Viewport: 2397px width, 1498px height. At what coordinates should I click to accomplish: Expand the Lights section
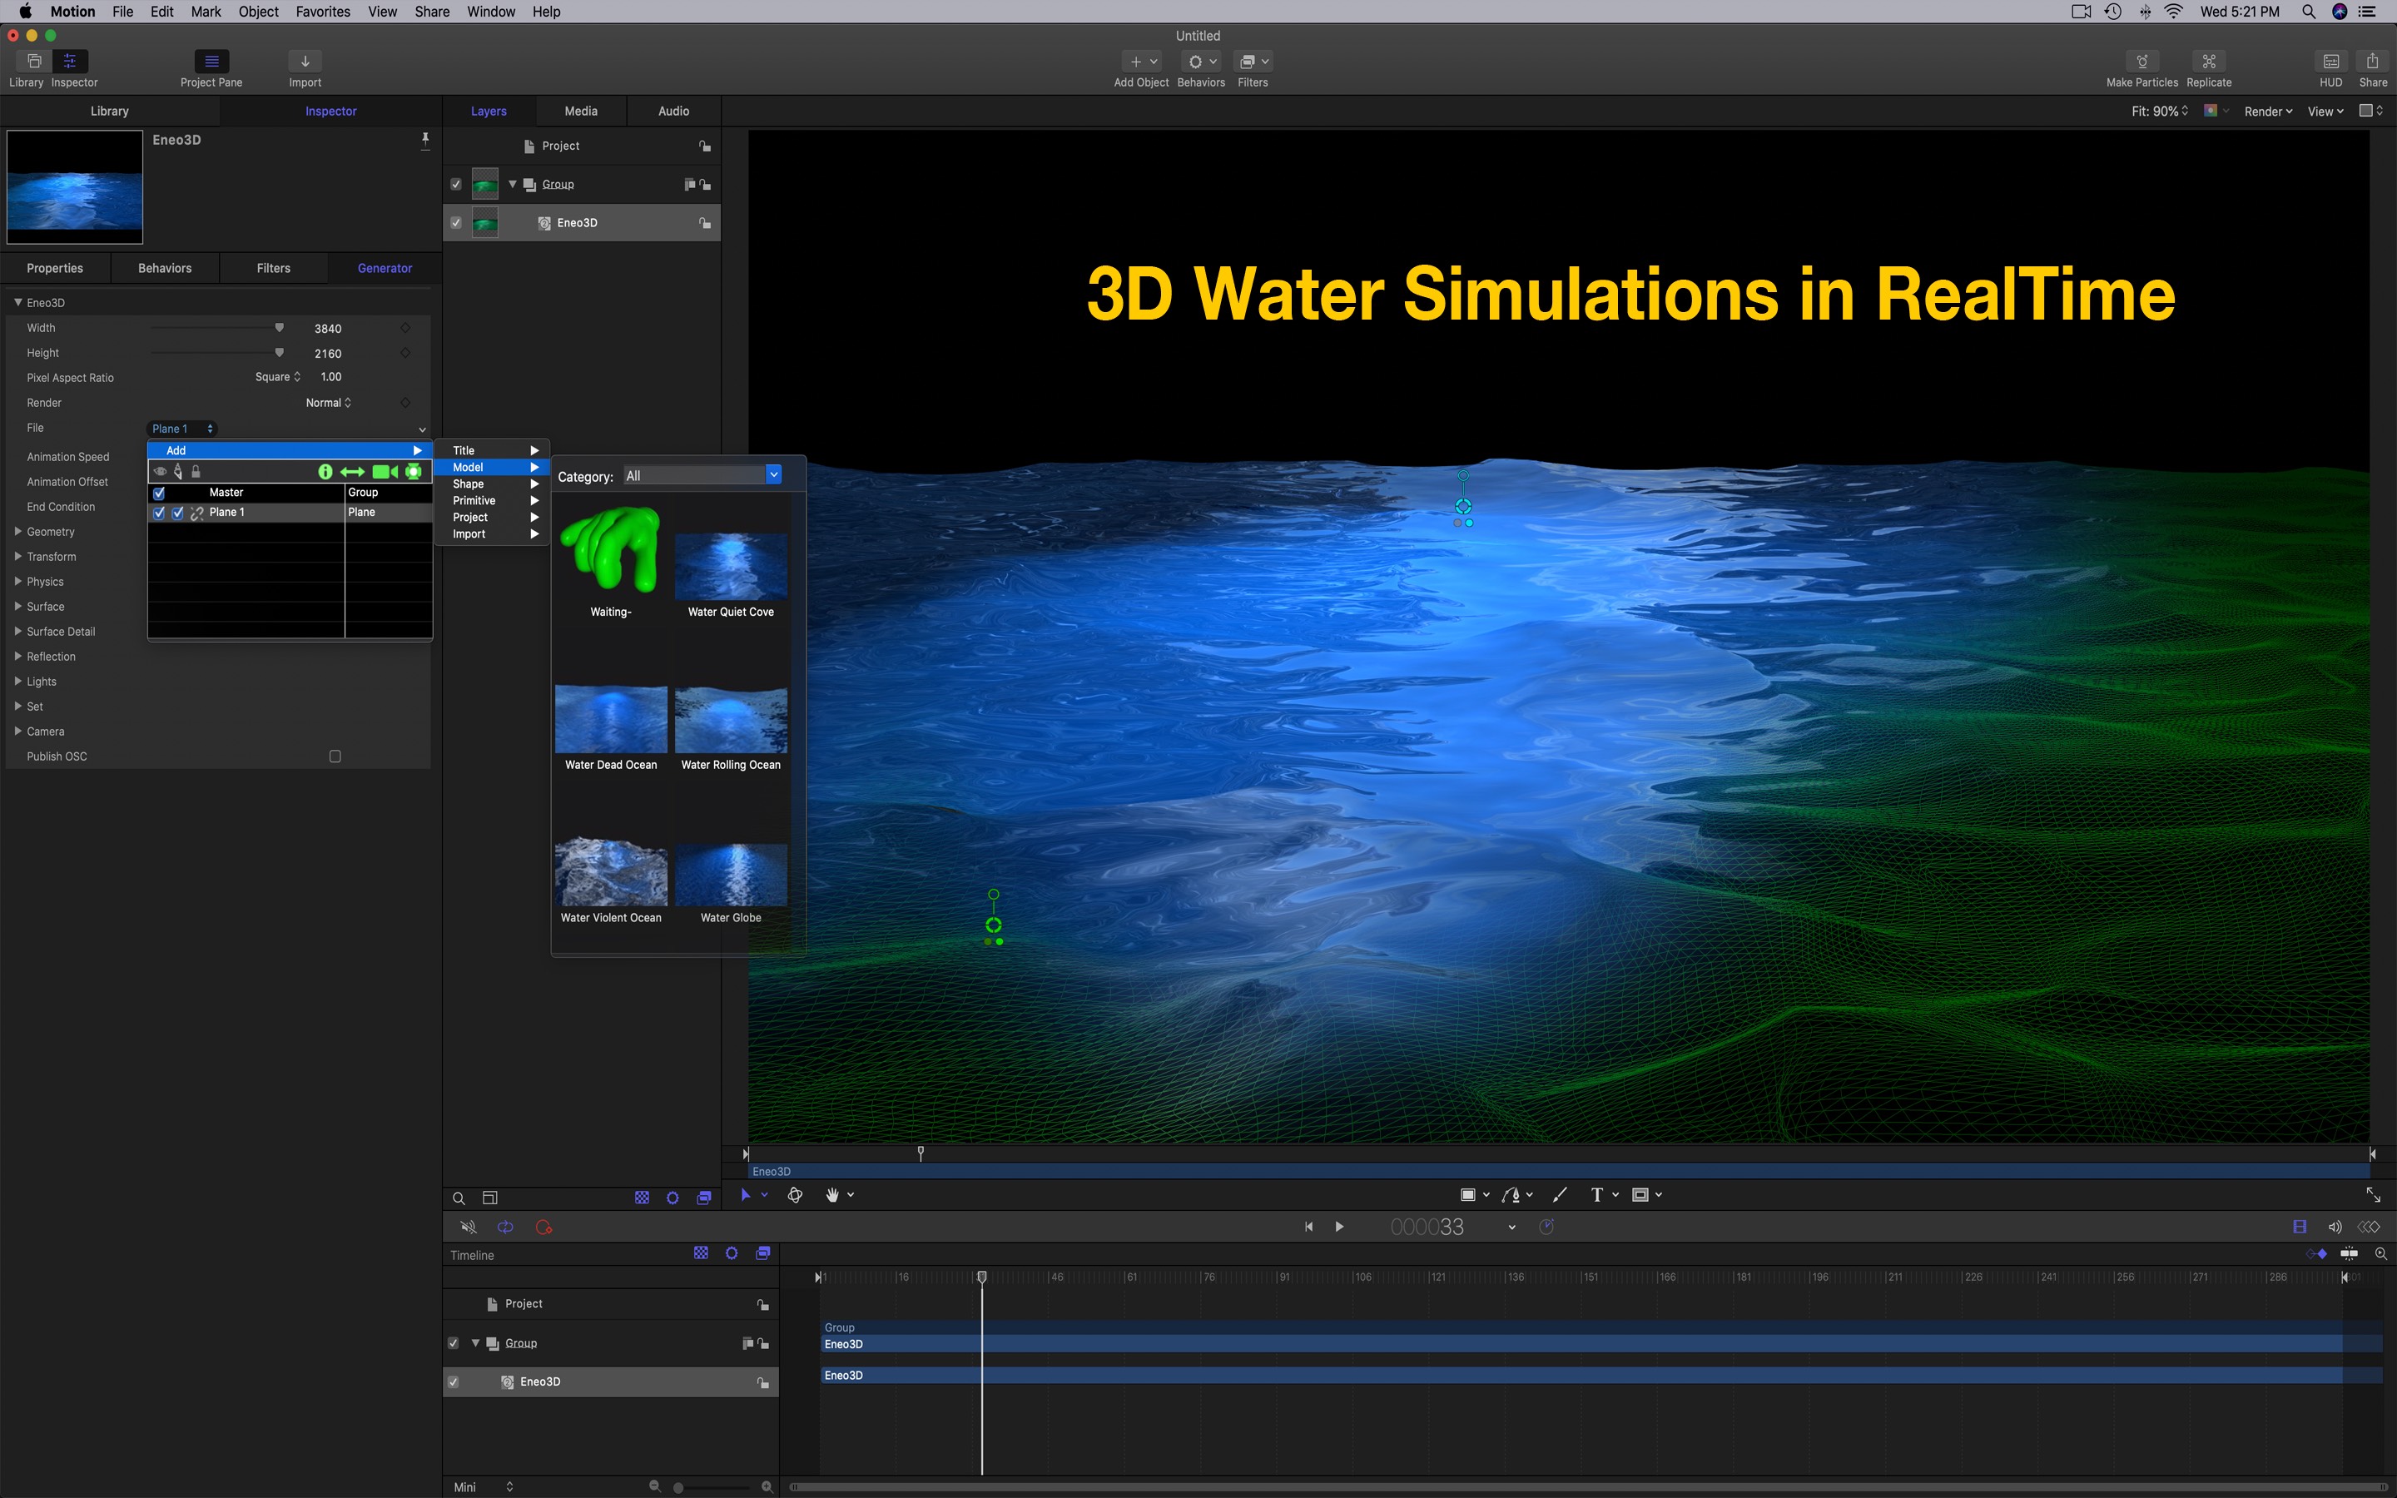[17, 682]
